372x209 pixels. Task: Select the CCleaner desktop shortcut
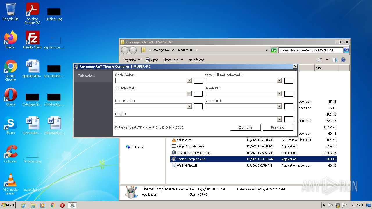(x=10, y=154)
